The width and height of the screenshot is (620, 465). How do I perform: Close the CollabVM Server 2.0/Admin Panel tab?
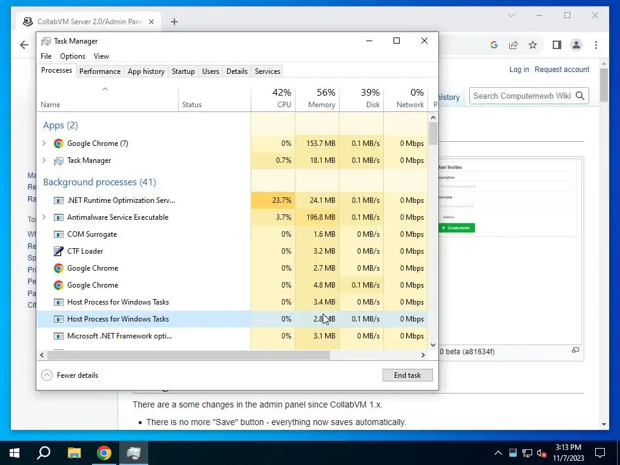pos(151,22)
